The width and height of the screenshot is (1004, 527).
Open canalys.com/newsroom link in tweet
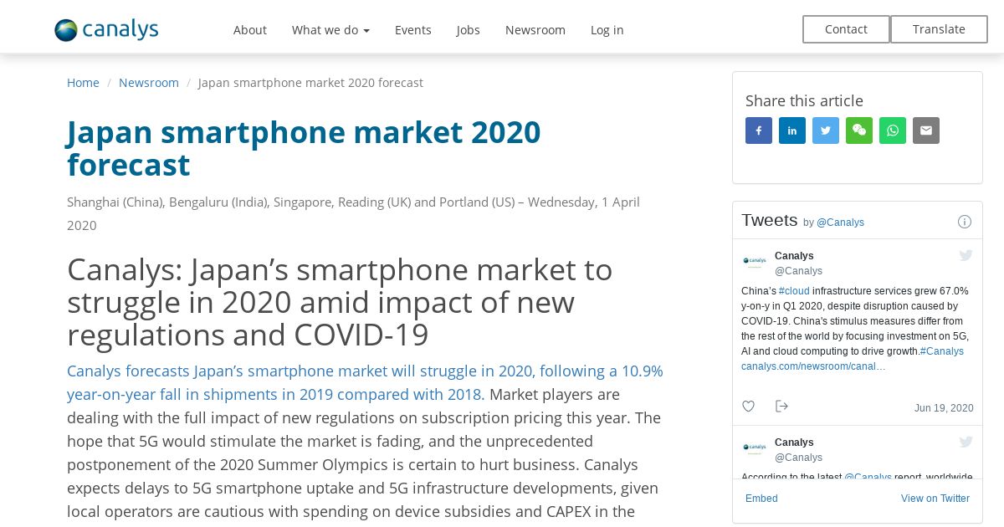point(813,366)
